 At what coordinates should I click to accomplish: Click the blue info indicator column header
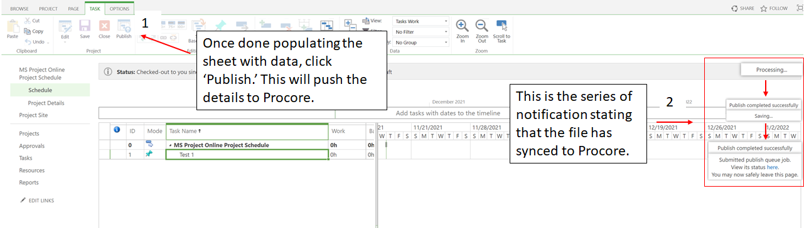pos(117,130)
